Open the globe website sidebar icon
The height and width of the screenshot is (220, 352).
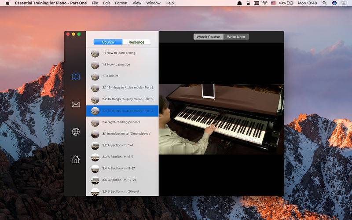coord(76,132)
